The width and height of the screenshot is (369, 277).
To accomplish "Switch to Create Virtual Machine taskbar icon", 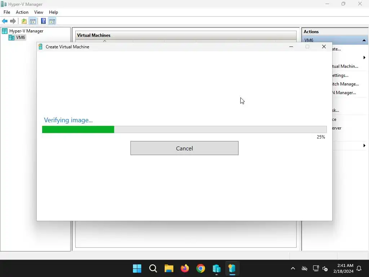I will (232, 268).
